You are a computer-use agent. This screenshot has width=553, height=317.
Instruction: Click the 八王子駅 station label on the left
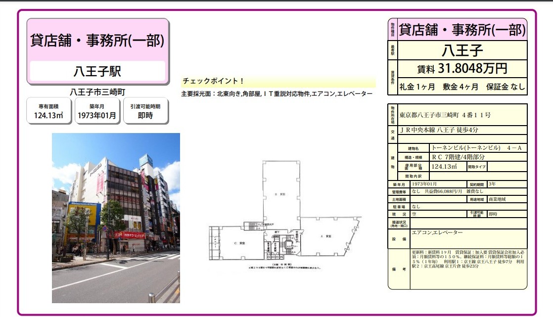coord(97,71)
